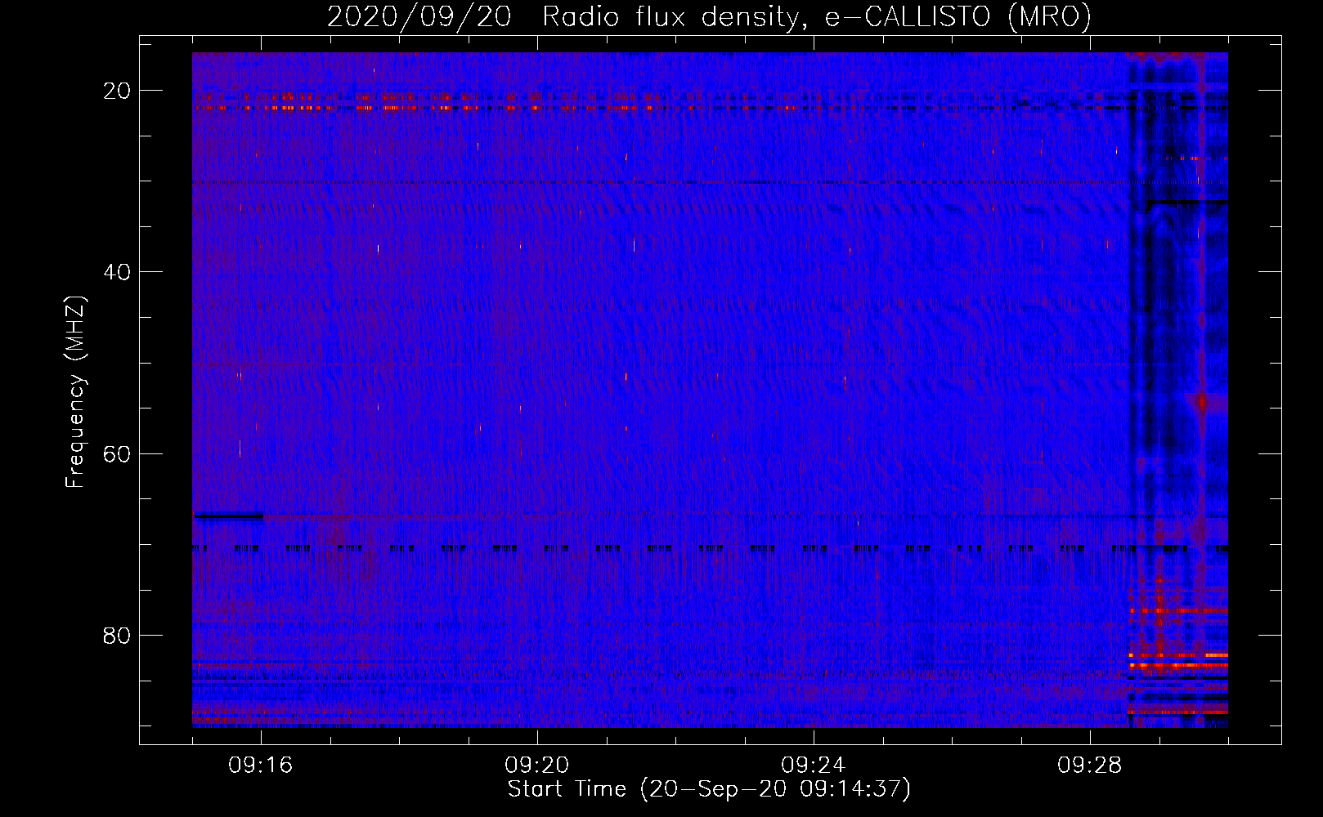Click the 09:24 time tick label
Image resolution: width=1323 pixels, height=817 pixels.
point(814,766)
